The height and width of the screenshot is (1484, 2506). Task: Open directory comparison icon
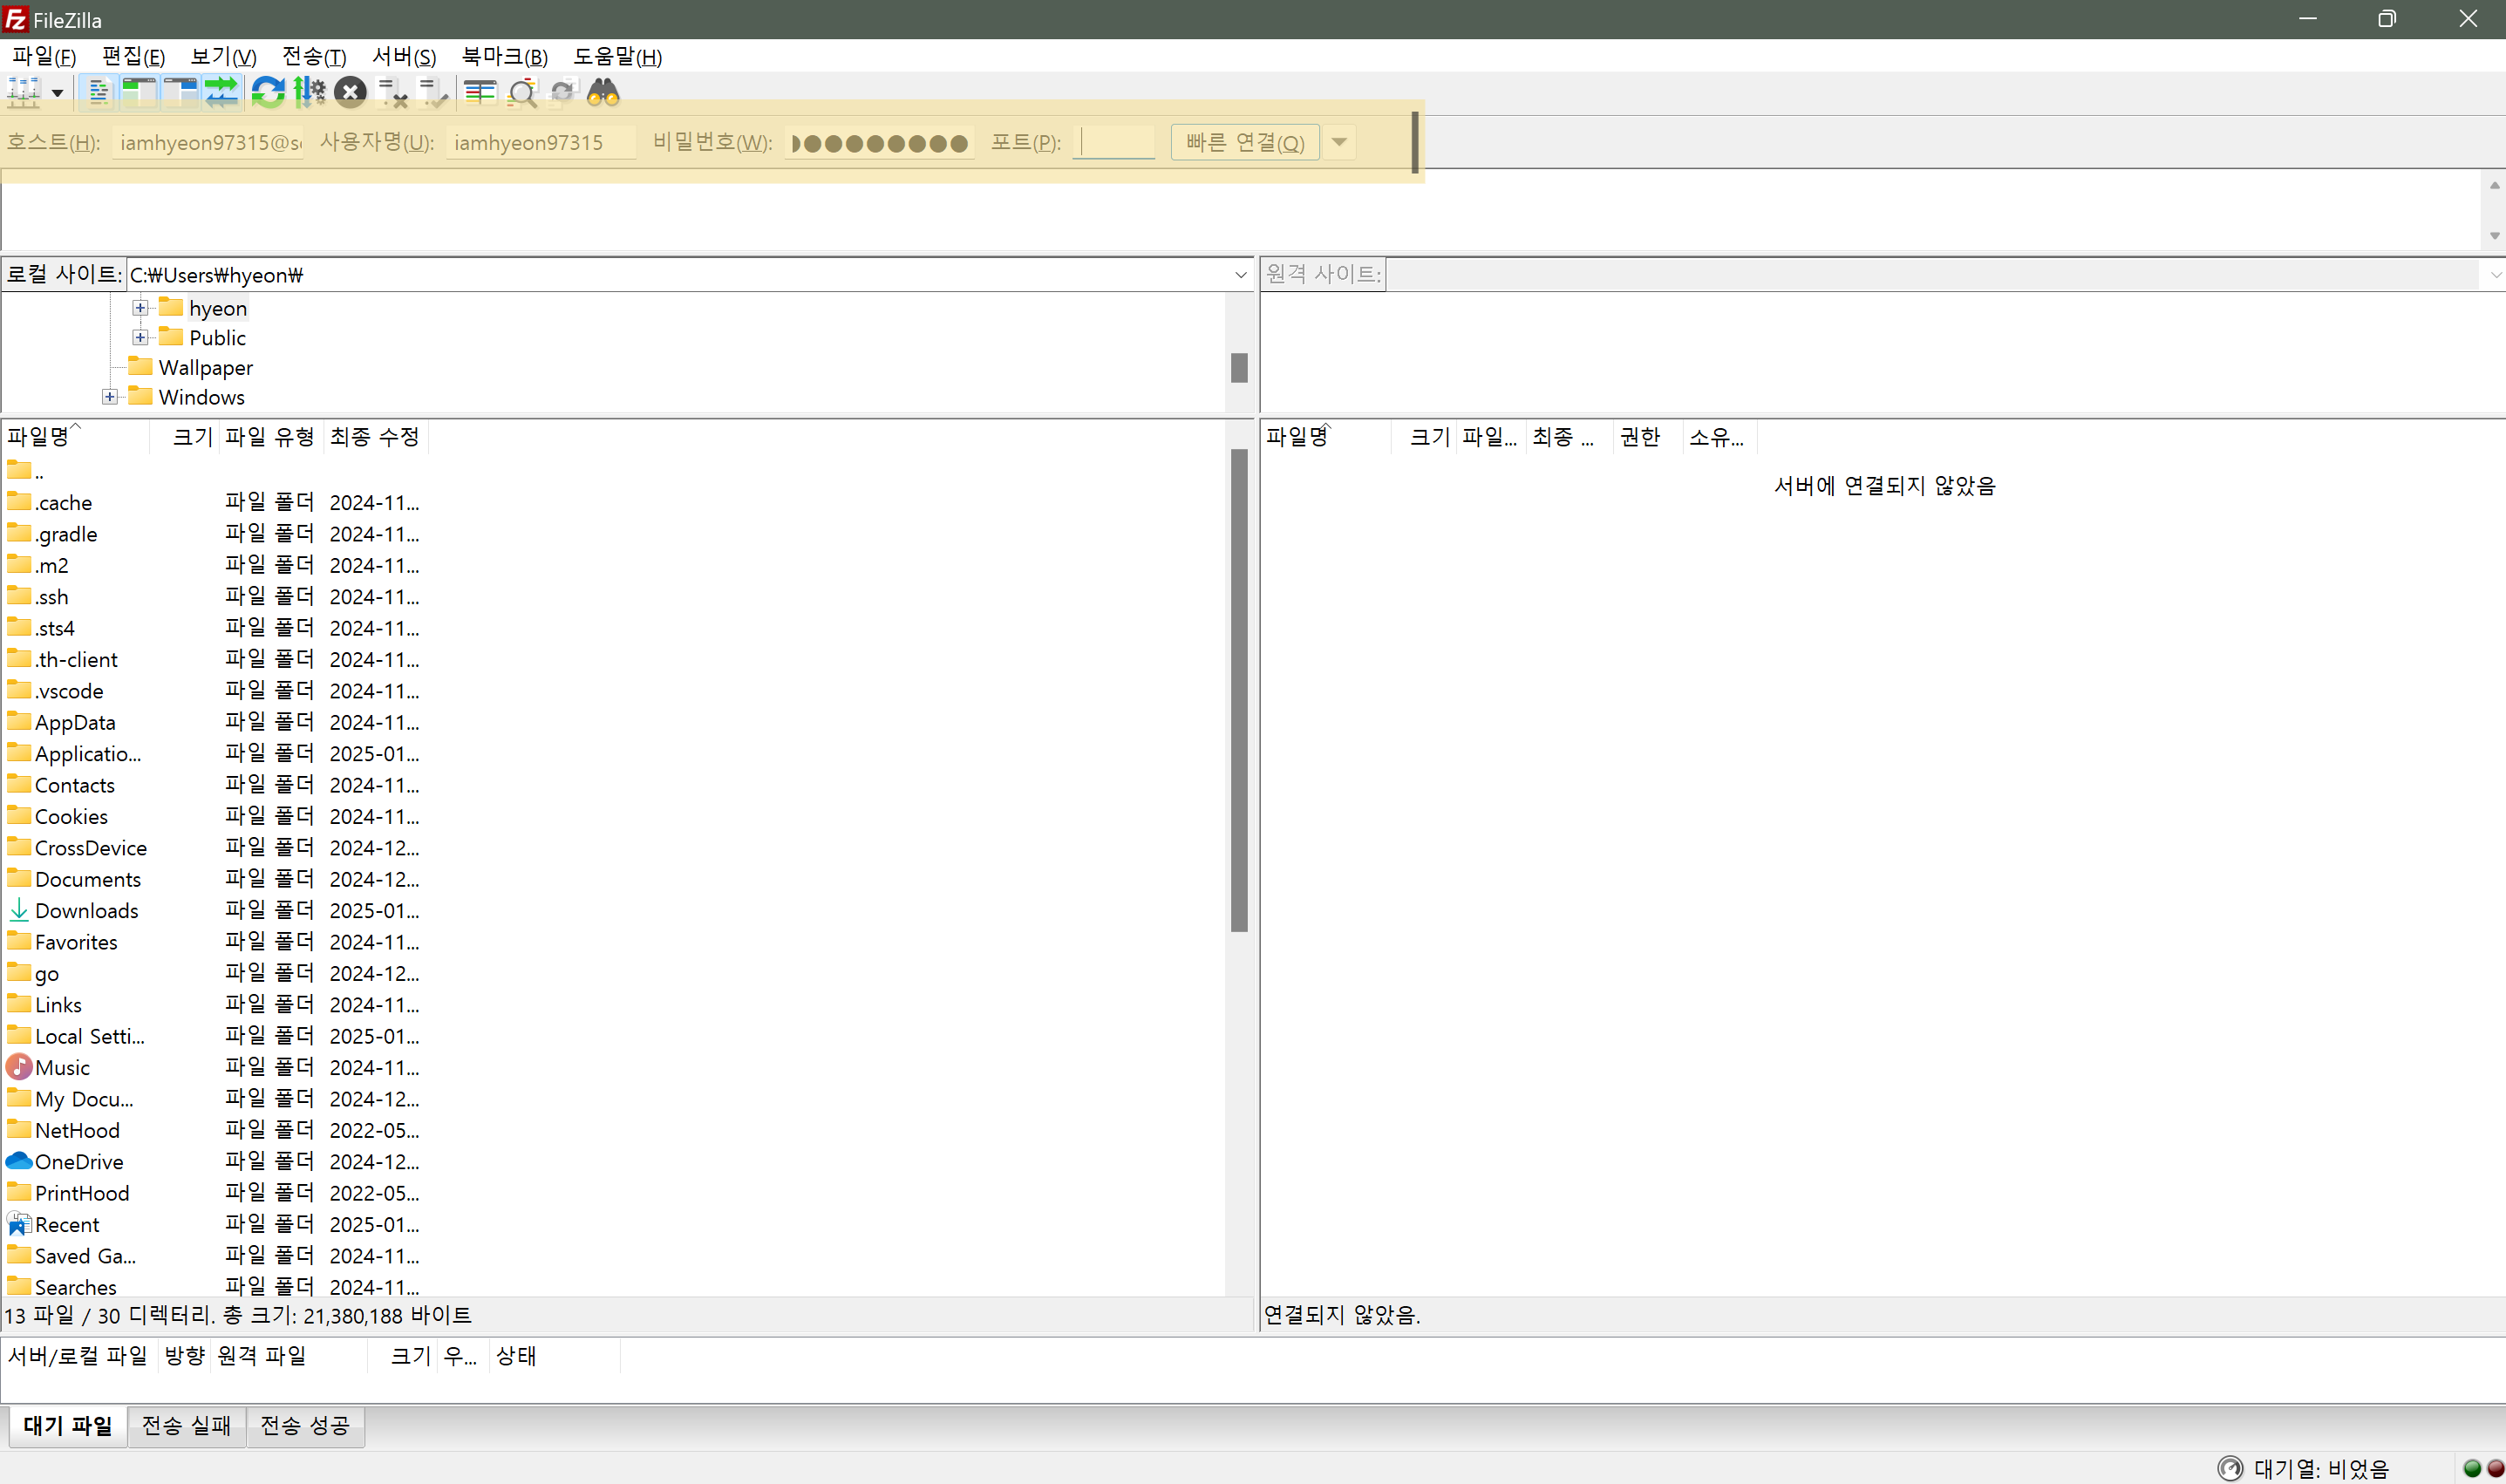480,93
